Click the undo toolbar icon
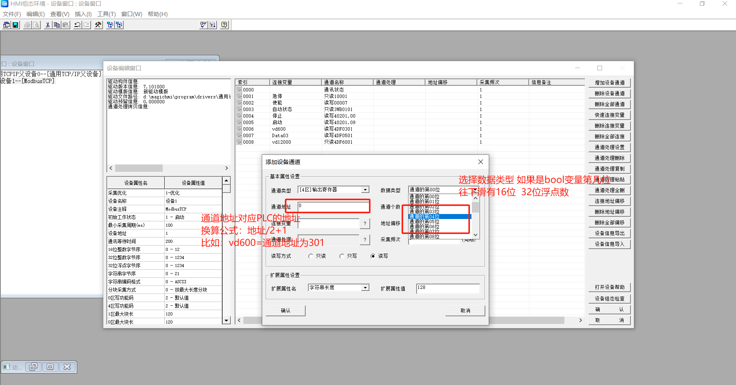736x385 pixels. coord(78,25)
